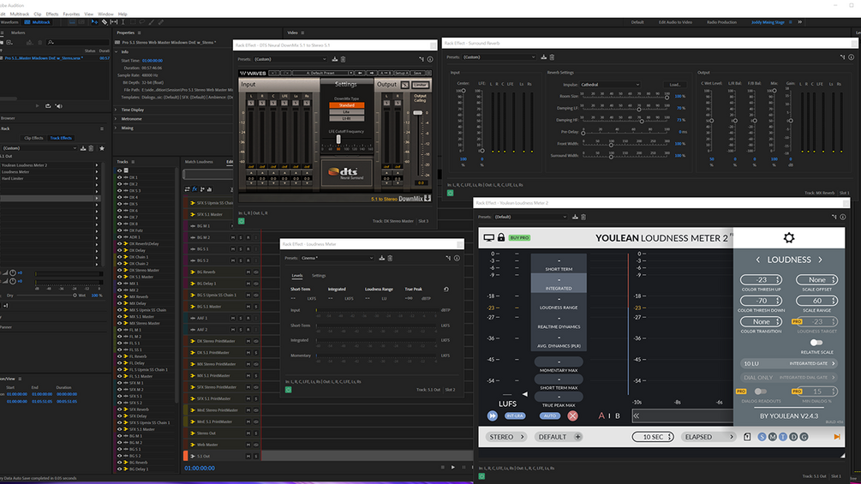Toggle the Relative Scale switch
The width and height of the screenshot is (861, 484).
coord(816,343)
